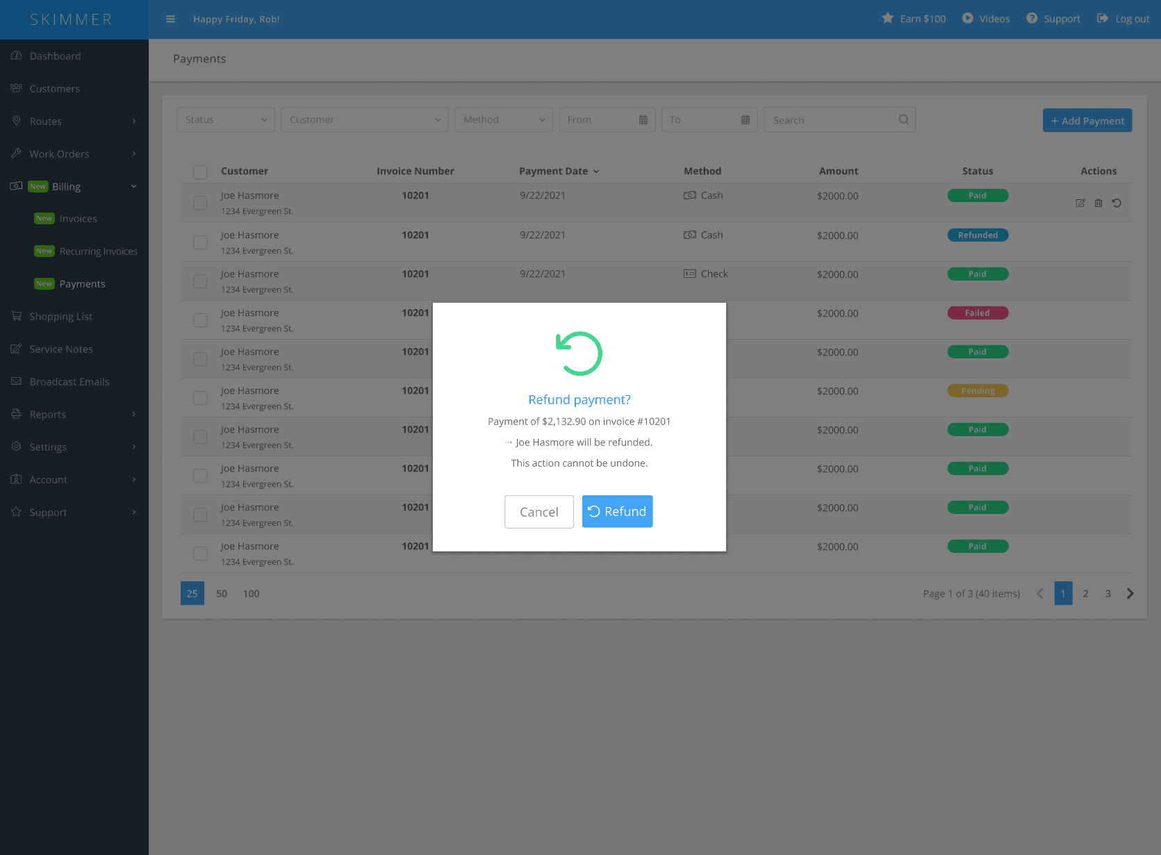Open the Status filter dropdown
Screen dimensions: 1161x855
click(225, 119)
